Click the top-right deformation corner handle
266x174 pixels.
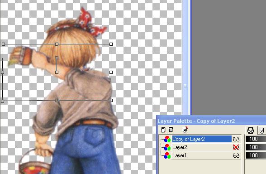111,44
